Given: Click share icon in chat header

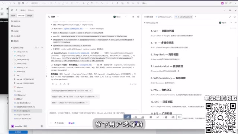Looking at the screenshot, I should (133, 17).
